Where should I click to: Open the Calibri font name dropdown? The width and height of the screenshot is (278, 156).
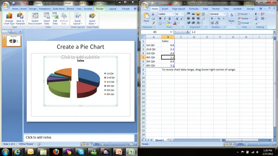click(173, 14)
